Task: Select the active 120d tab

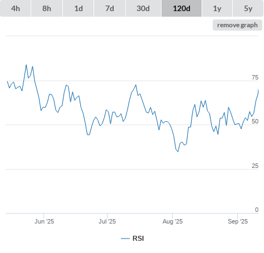Action: click(x=182, y=8)
